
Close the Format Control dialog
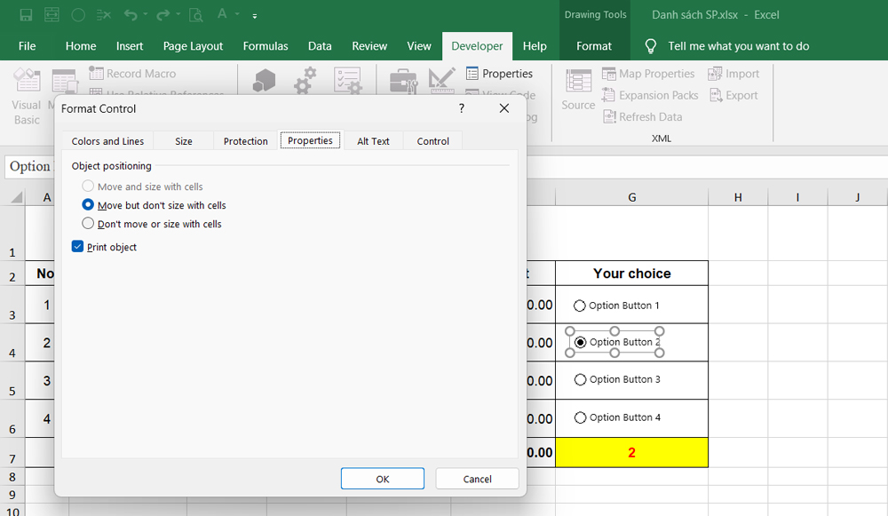coord(504,108)
